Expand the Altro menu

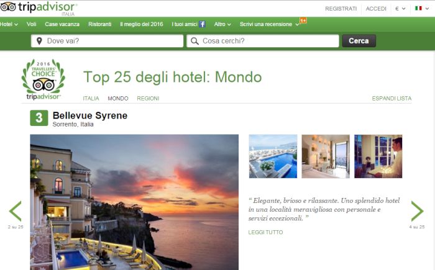pyautogui.click(x=222, y=24)
